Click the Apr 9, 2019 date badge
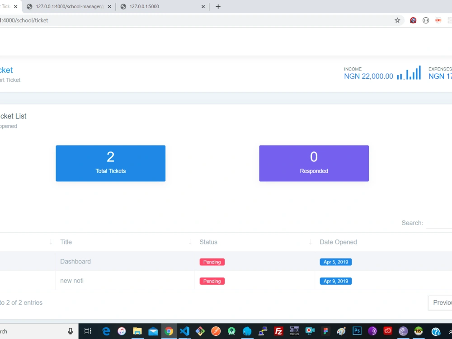 coord(335,281)
